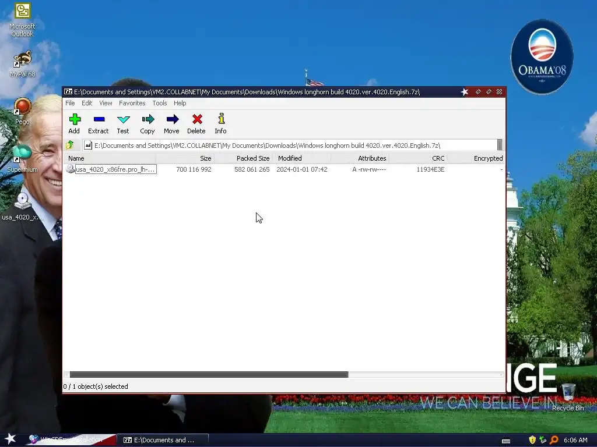
Task: Click the CRC value 11934E3E
Action: click(430, 169)
